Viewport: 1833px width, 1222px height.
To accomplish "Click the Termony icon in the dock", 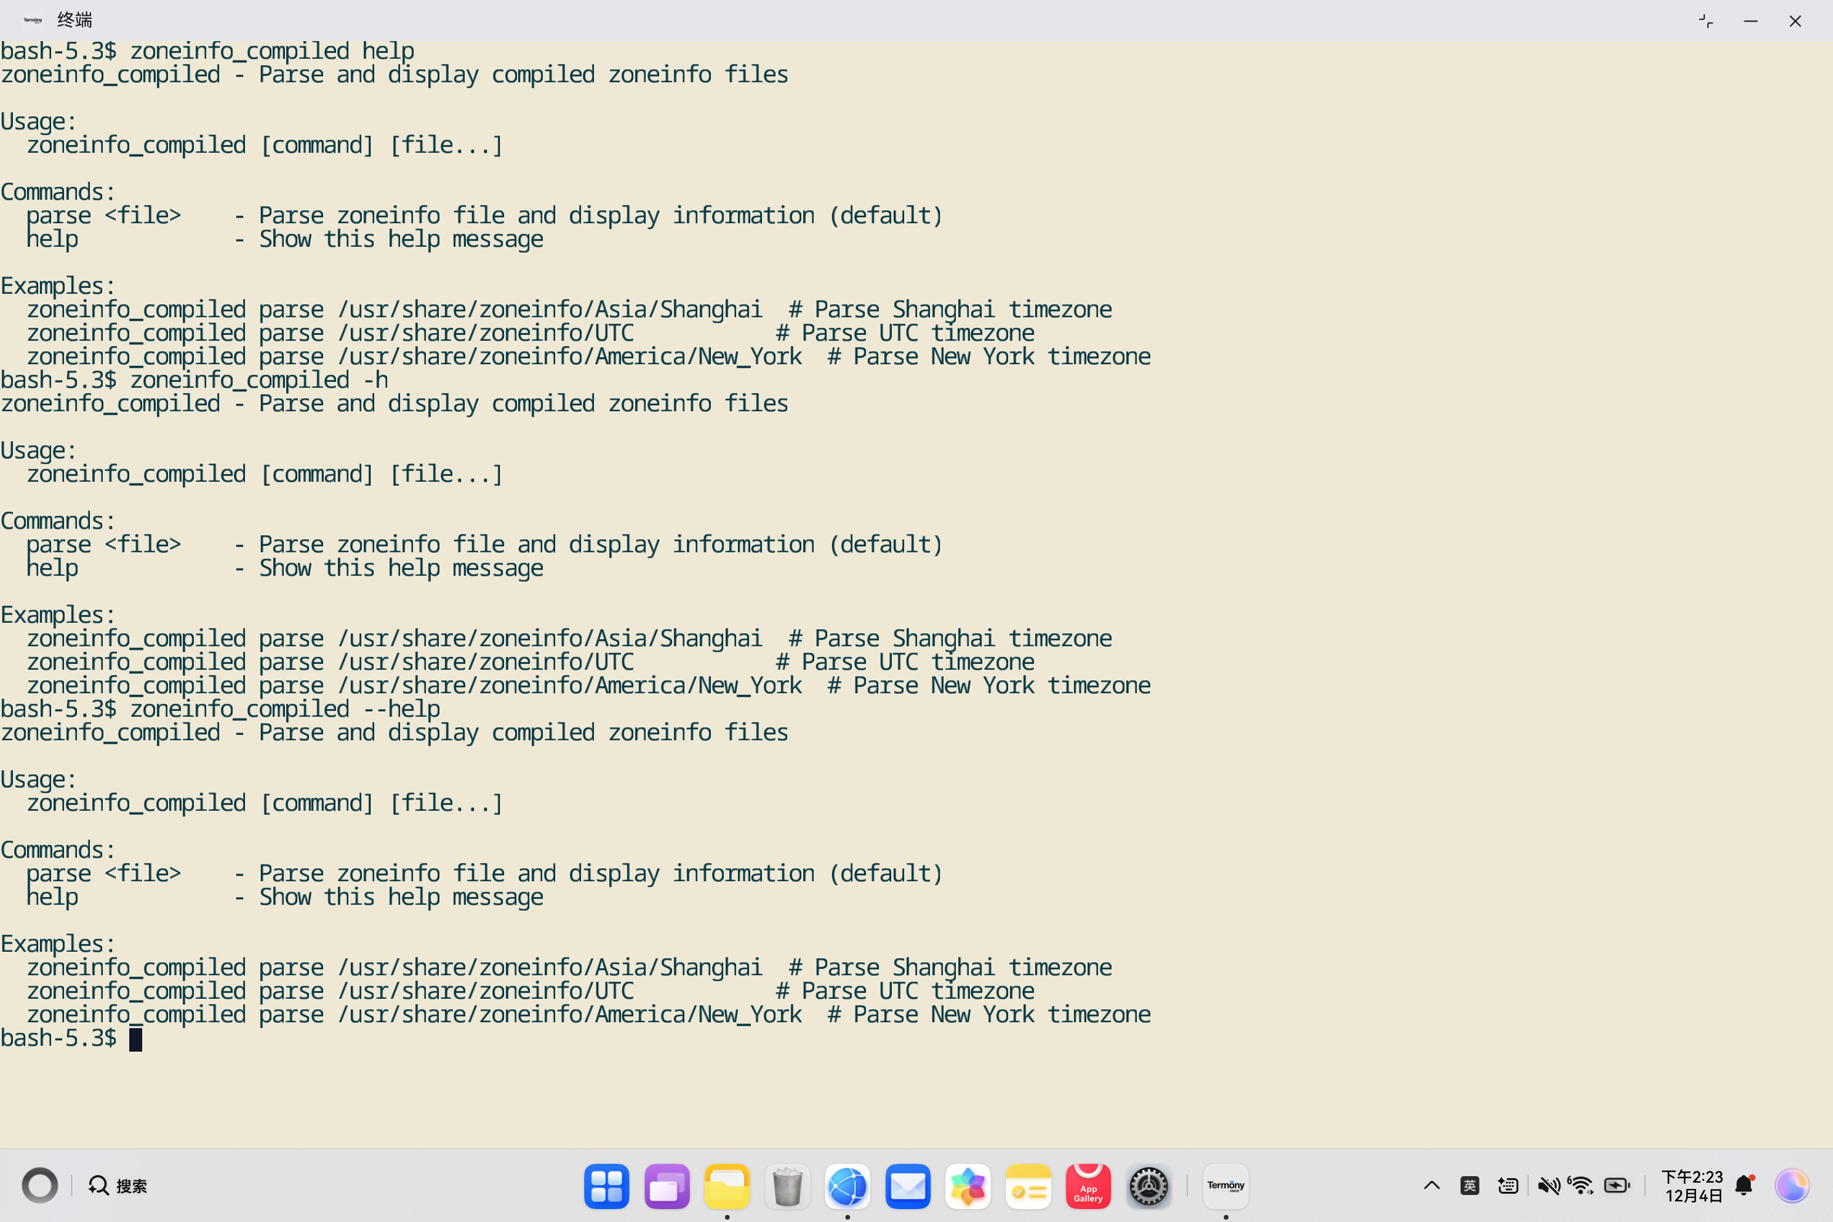I will [1226, 1186].
